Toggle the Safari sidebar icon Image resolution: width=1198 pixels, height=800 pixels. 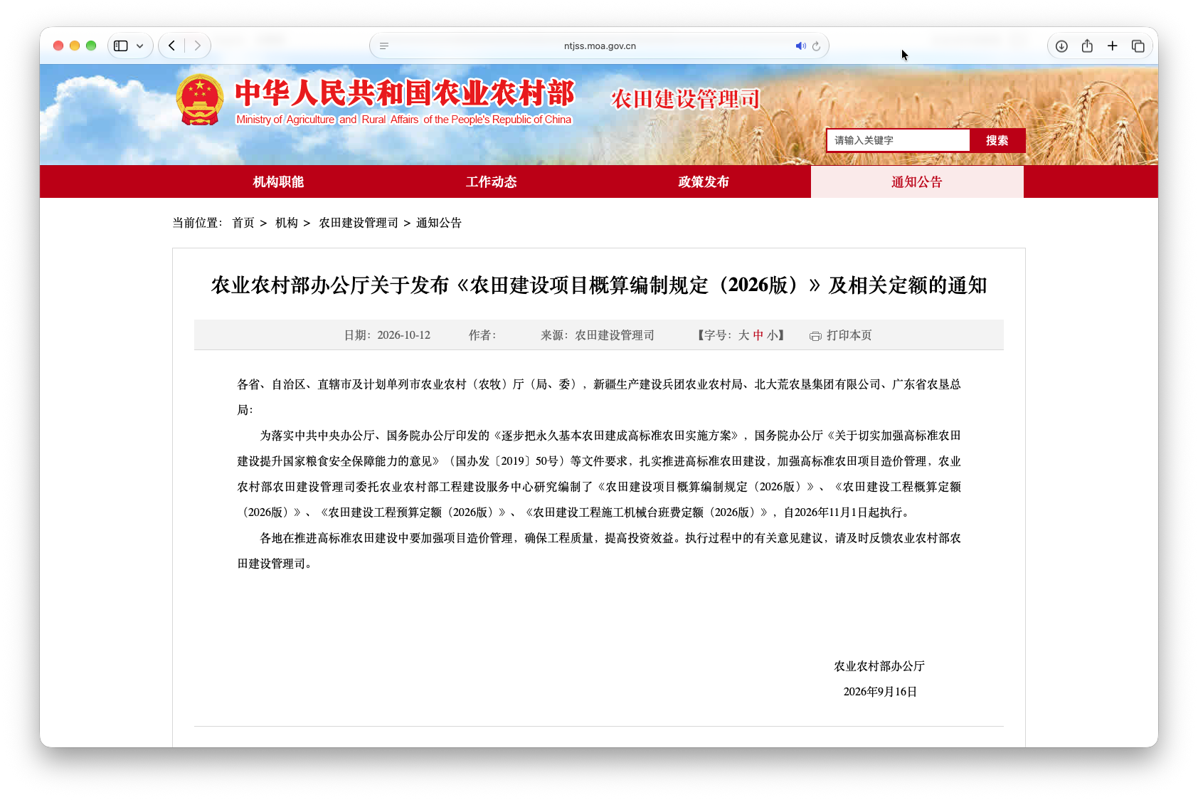tap(121, 46)
